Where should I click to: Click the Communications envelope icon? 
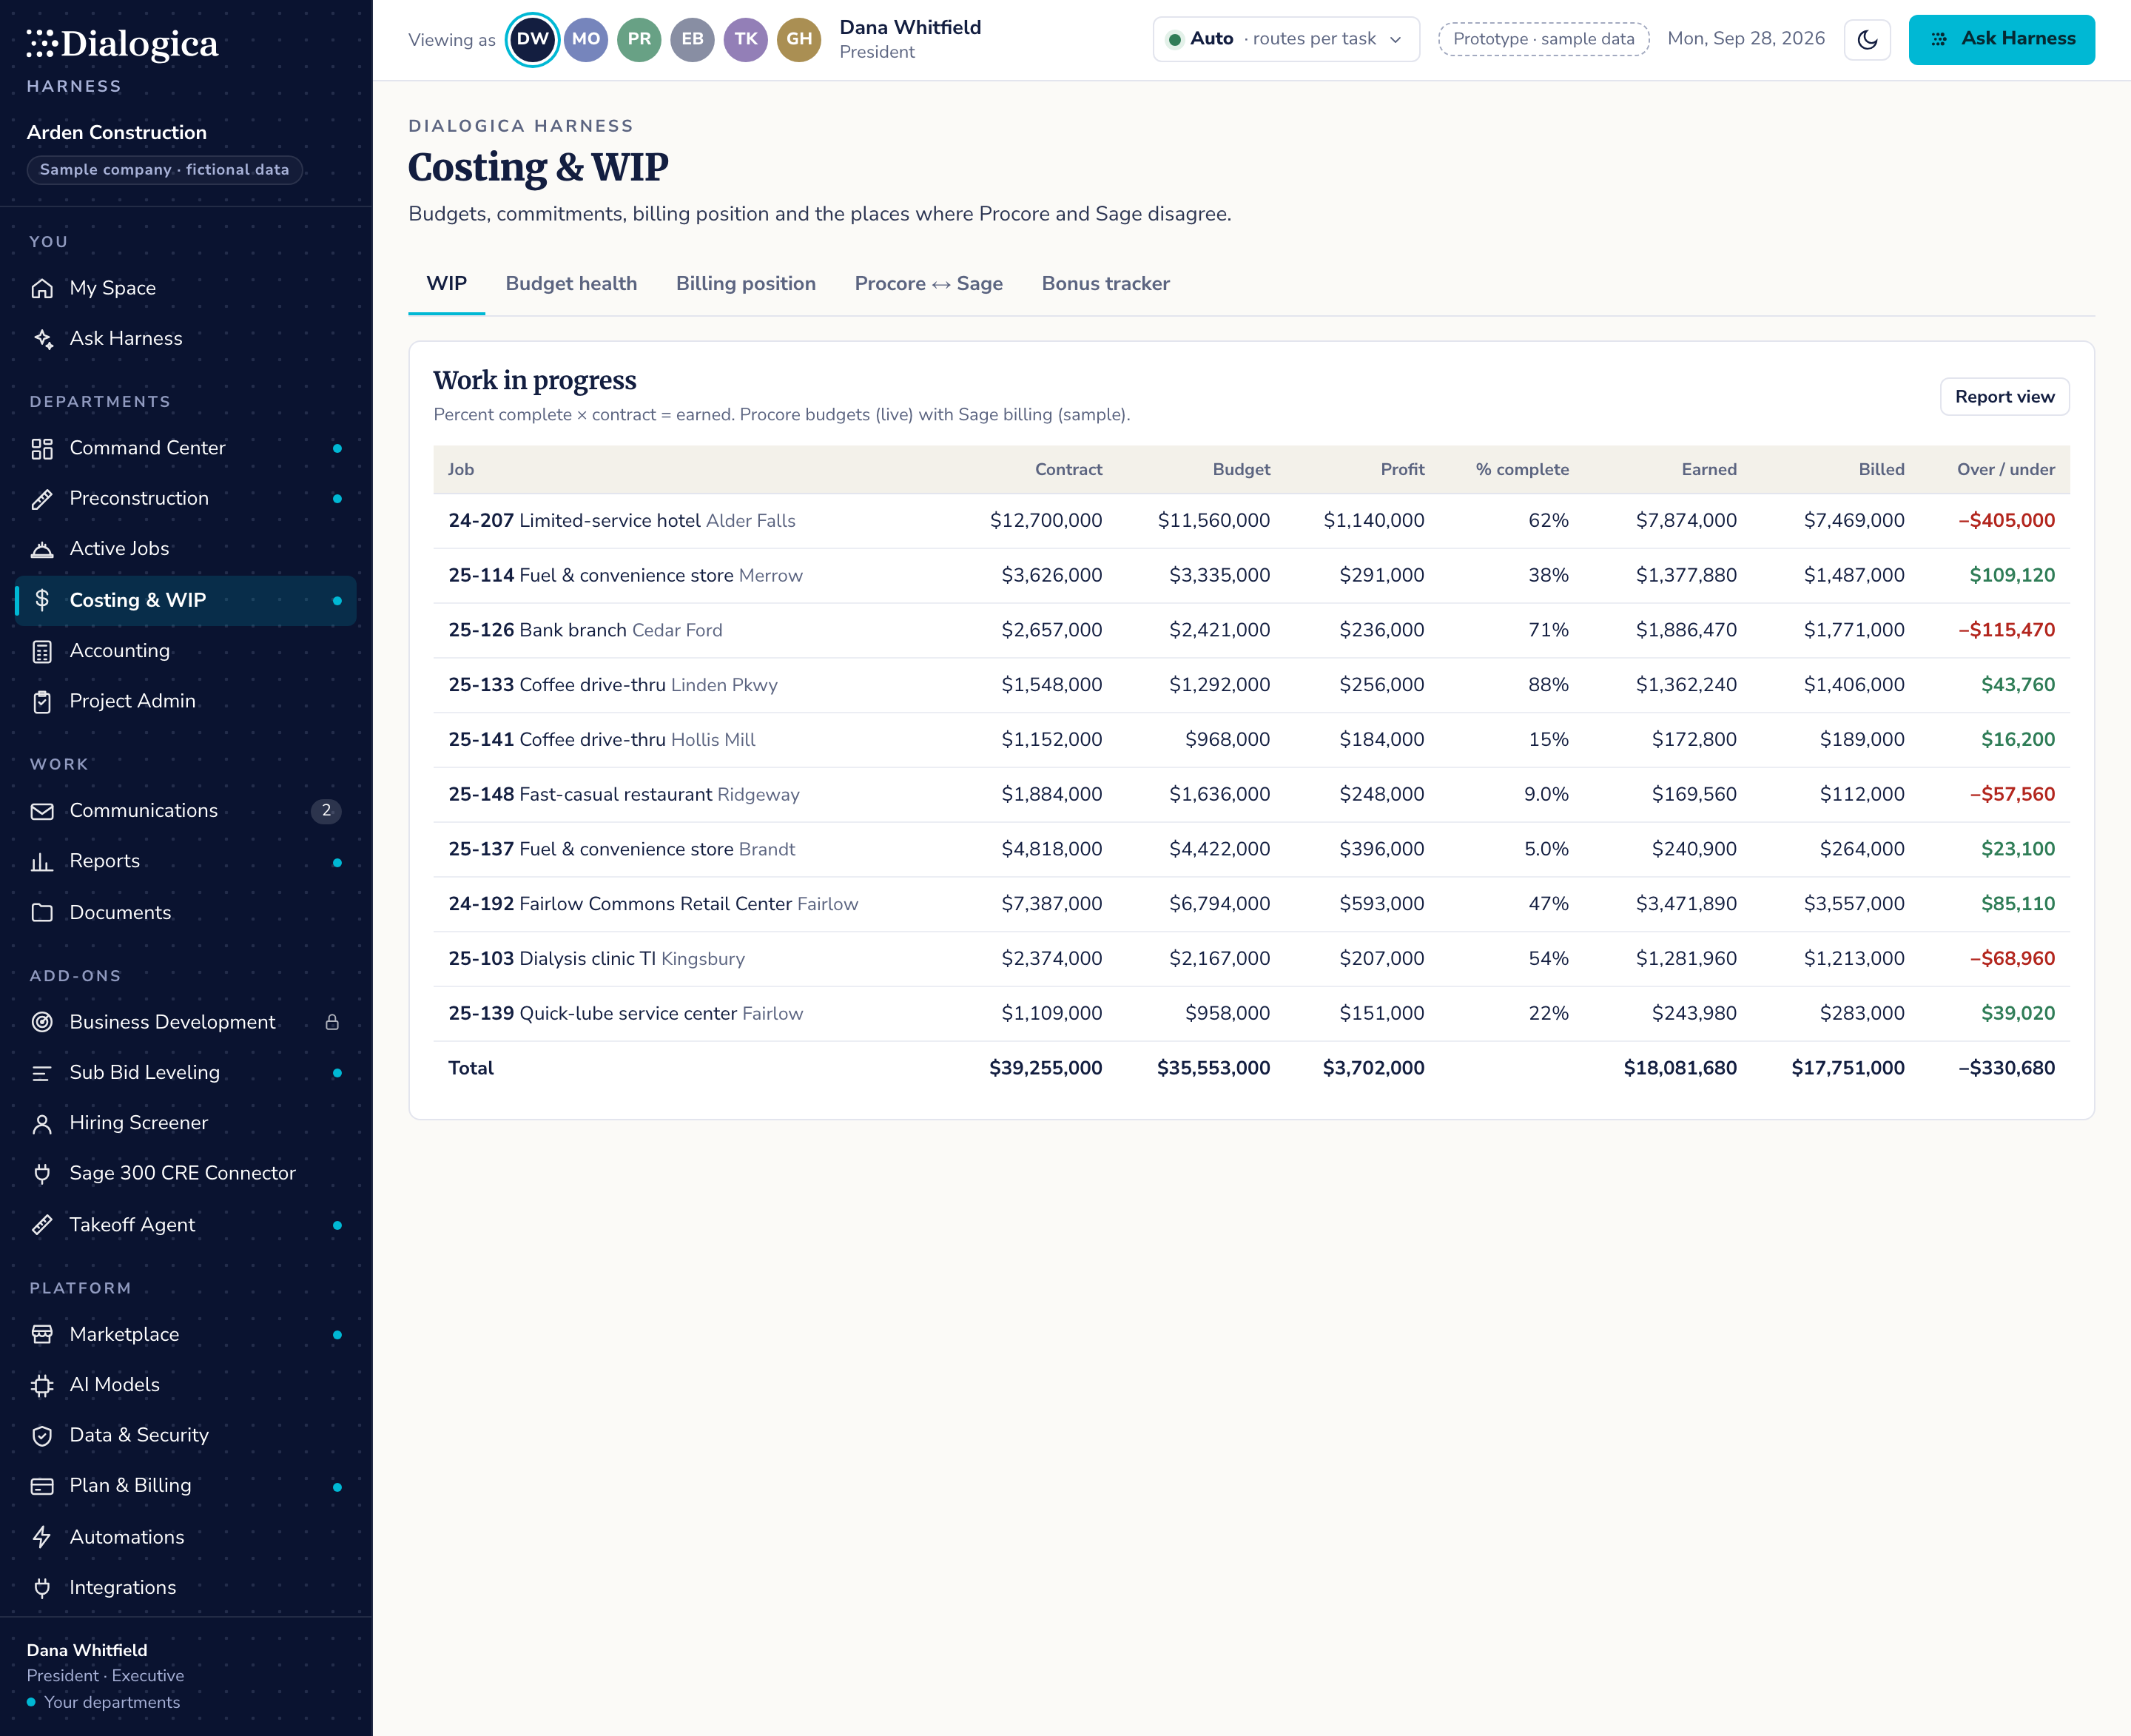42,811
